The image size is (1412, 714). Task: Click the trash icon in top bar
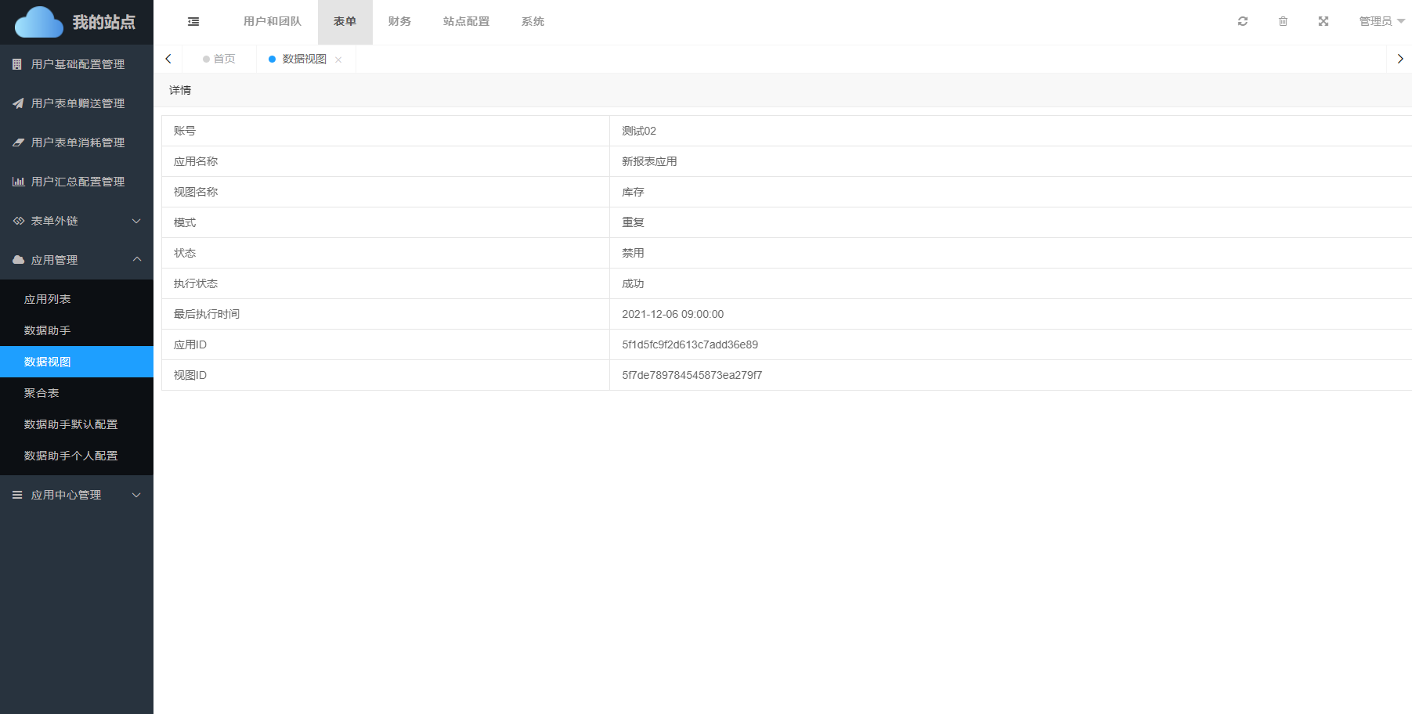[x=1283, y=21]
